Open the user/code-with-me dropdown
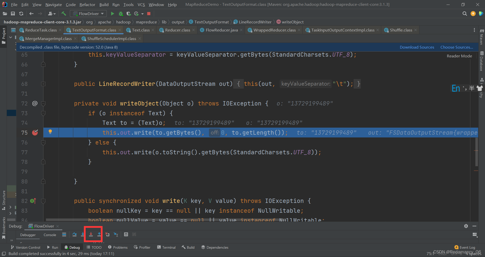 pyautogui.click(x=52, y=14)
